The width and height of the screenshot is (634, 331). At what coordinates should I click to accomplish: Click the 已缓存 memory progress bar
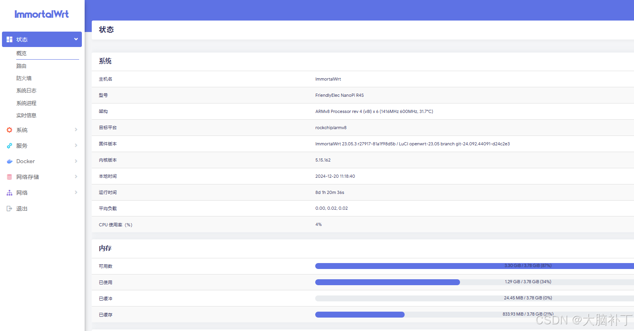pyautogui.click(x=475, y=314)
